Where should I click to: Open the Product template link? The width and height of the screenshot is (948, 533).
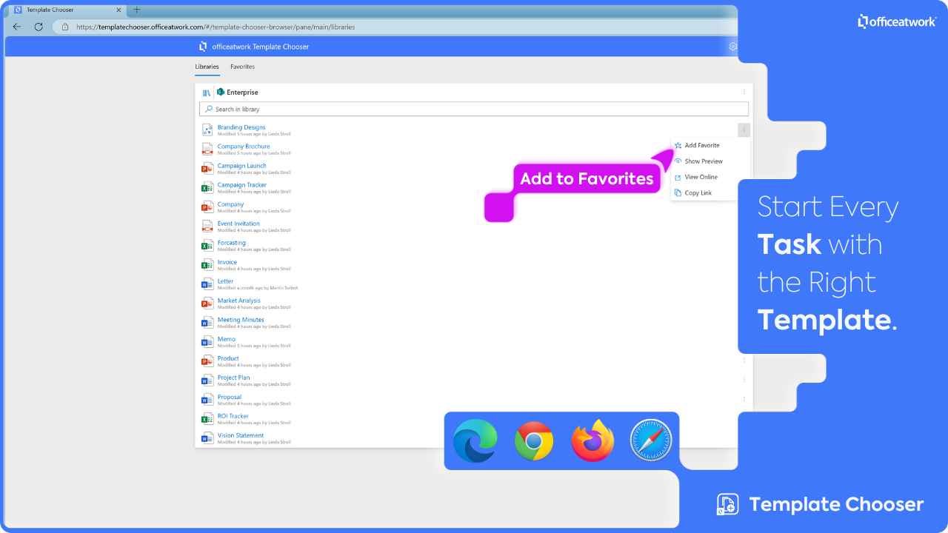pos(228,358)
